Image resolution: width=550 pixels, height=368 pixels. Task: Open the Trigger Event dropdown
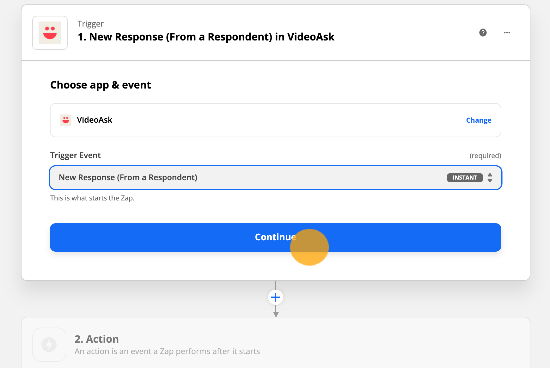(276, 178)
